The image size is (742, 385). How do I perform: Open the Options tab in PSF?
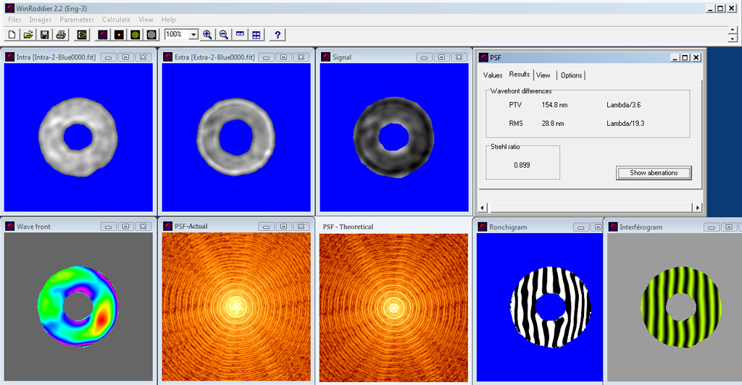tap(571, 75)
